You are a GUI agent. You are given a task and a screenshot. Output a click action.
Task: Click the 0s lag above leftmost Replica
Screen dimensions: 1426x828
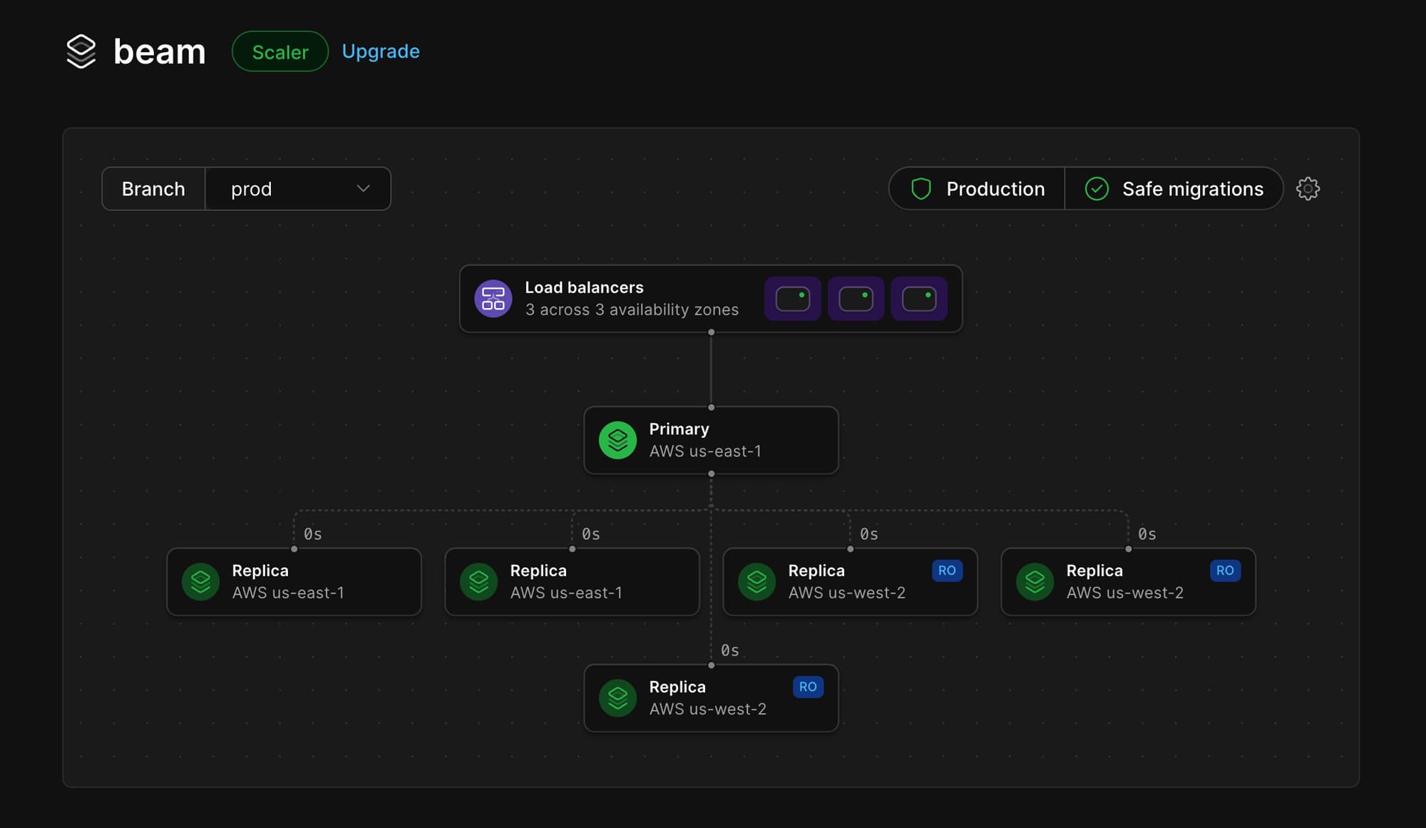(313, 534)
